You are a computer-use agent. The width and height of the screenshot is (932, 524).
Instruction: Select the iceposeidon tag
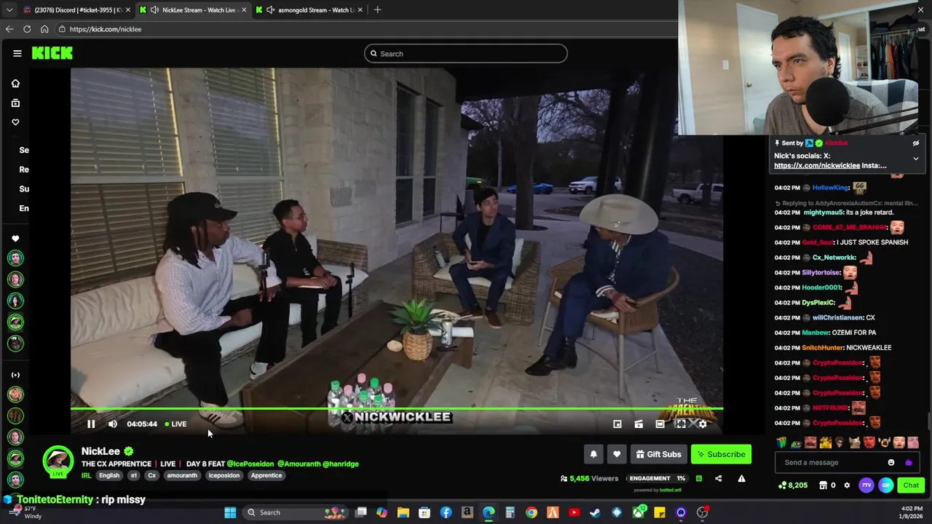tap(224, 475)
